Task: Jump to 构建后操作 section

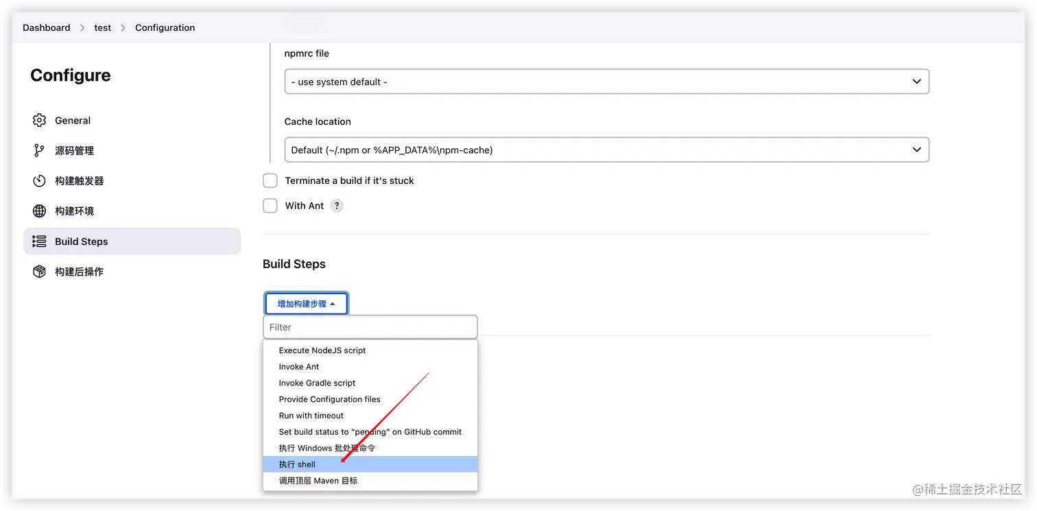Action: (x=132, y=272)
